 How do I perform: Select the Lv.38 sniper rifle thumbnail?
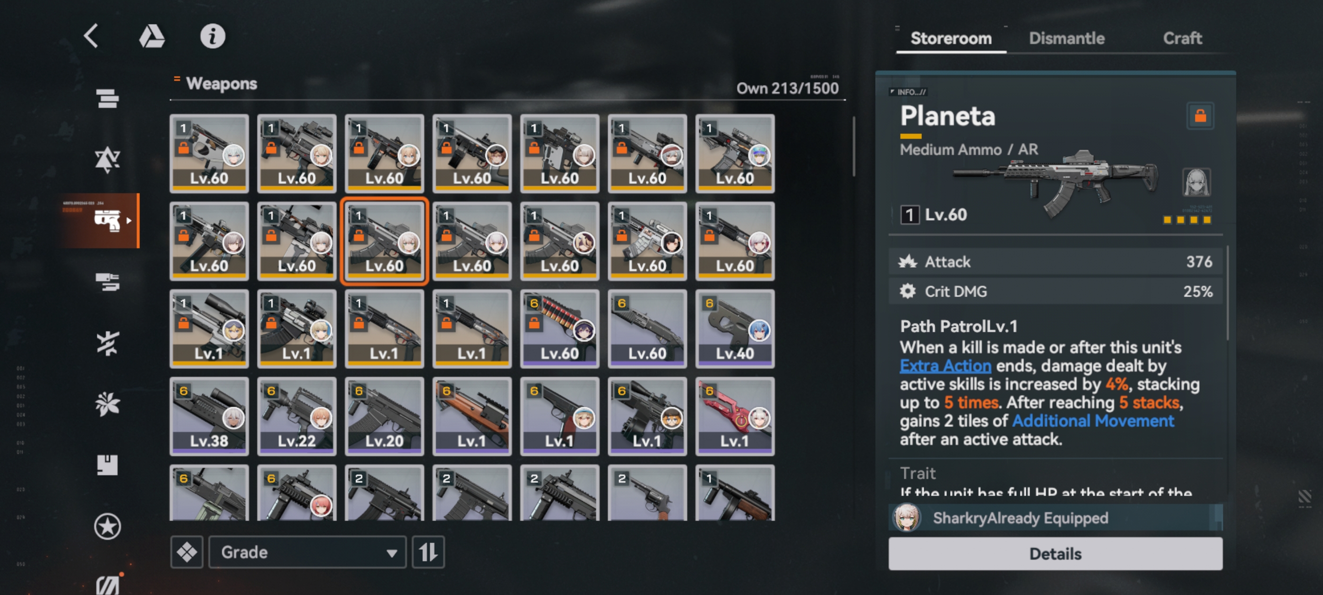pos(209,416)
